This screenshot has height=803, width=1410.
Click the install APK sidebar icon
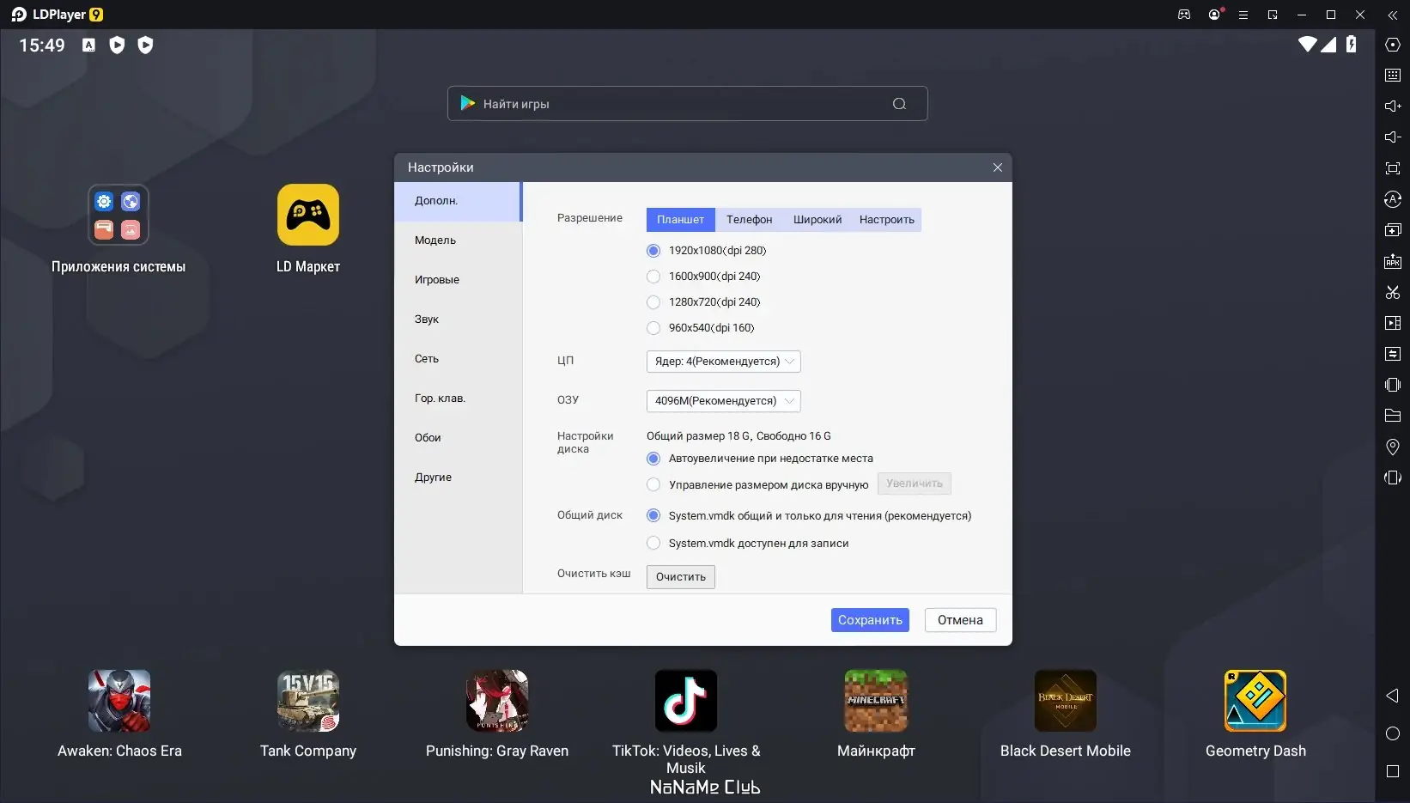click(1393, 261)
